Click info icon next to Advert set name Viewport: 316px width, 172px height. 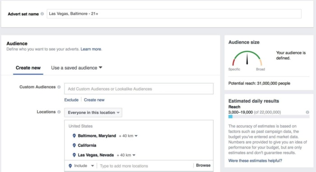click(42, 14)
